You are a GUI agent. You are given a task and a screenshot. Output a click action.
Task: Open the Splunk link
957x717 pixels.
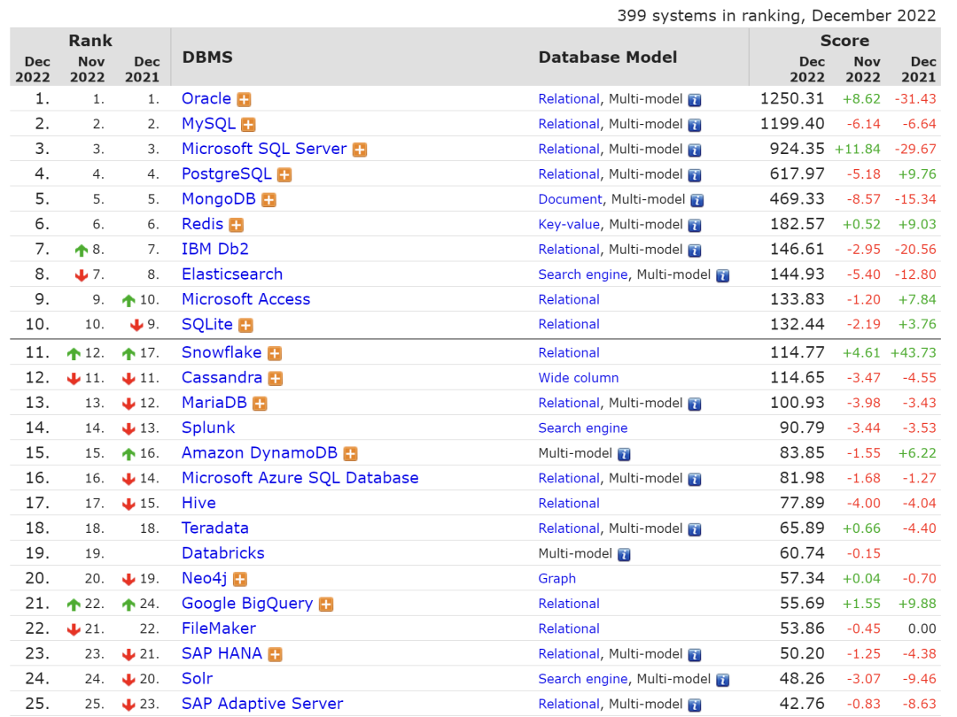tap(208, 428)
